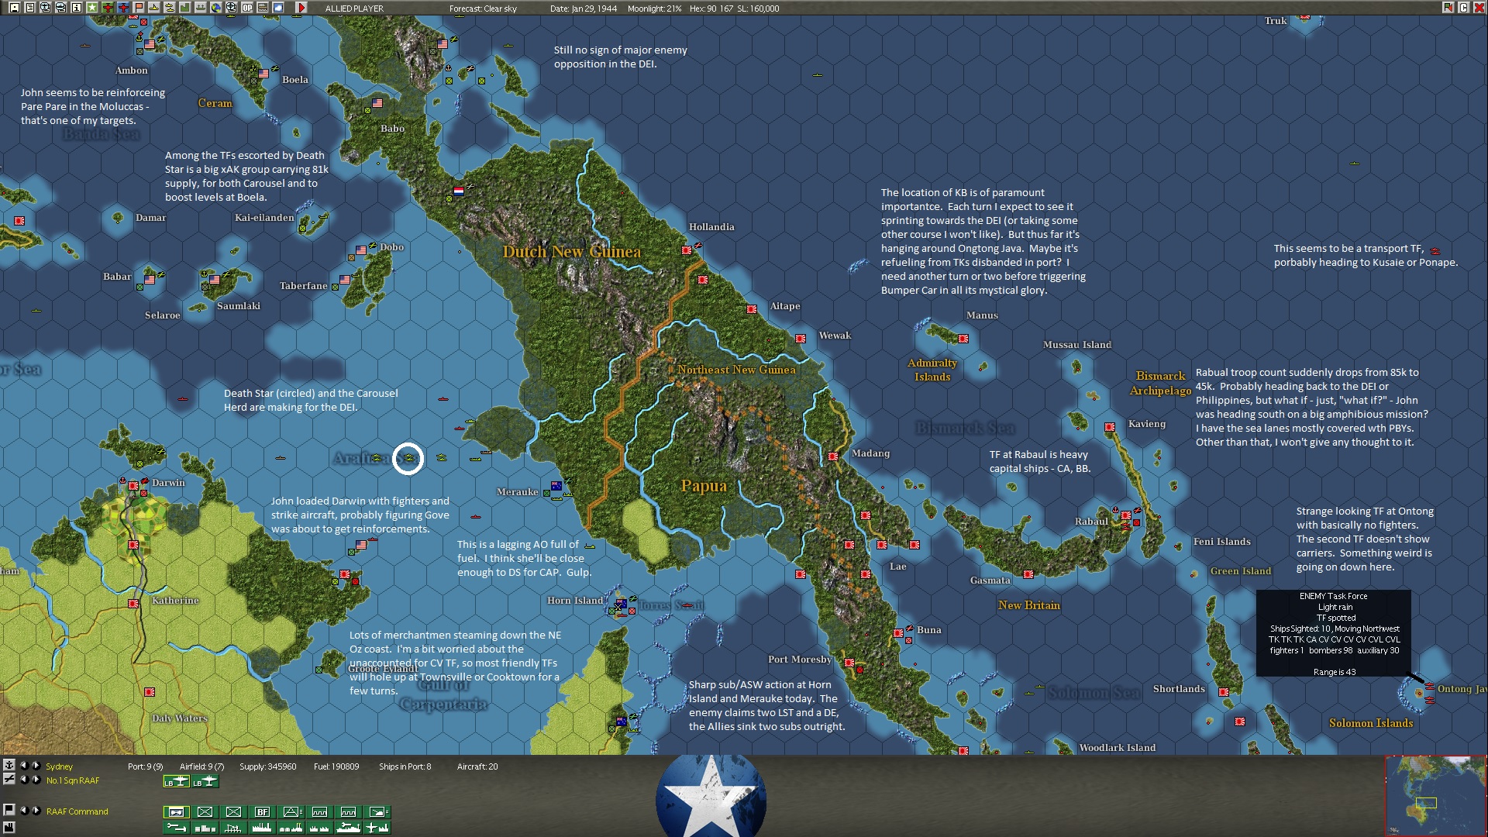This screenshot has height=837, width=1488.
Task: Go to previous air unit before No.1 Sqn RAAF
Action: tap(24, 780)
